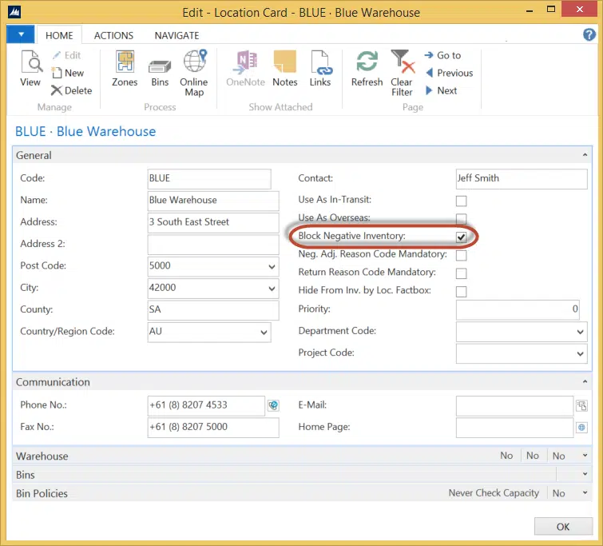603x546 pixels.
Task: Check Hide From Inv. by Loc. Factbox
Action: click(461, 292)
